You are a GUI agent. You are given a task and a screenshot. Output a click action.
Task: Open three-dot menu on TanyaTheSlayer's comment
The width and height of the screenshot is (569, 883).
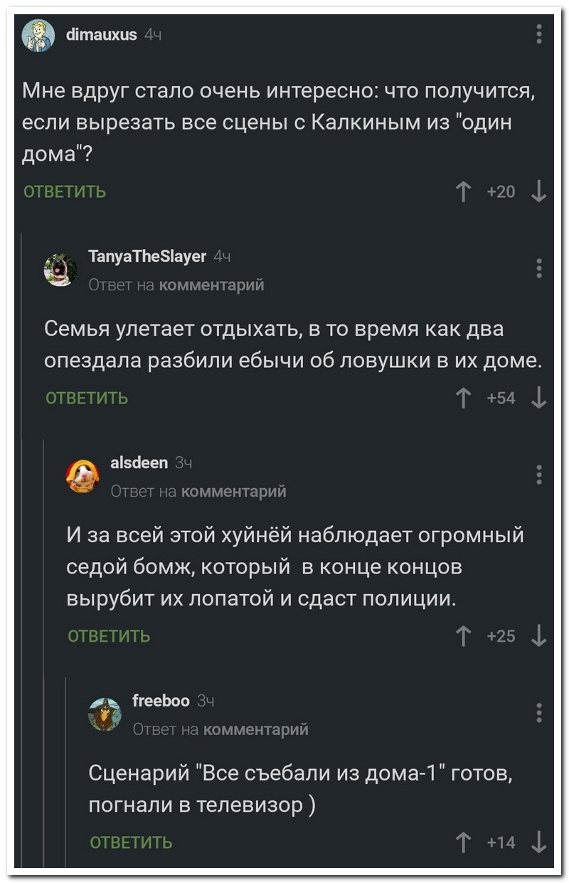tap(539, 268)
